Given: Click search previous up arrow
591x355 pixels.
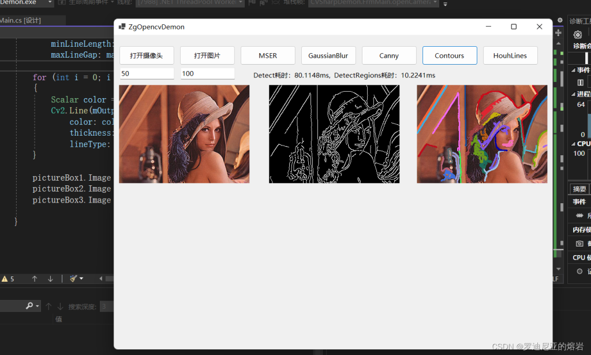Looking at the screenshot, I should point(48,306).
